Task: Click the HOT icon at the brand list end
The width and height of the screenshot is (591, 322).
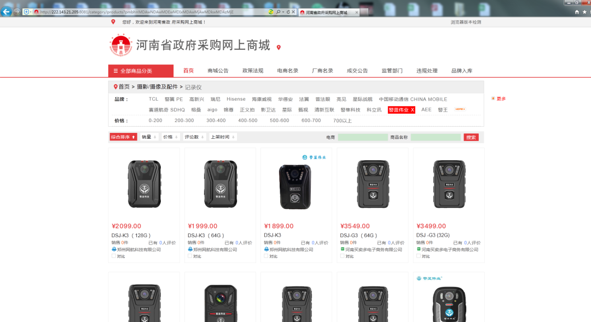Action: click(x=461, y=109)
